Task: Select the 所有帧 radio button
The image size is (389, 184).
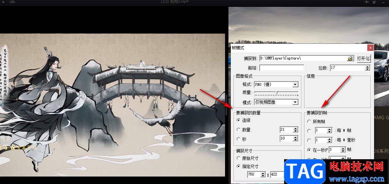Action: pos(309,122)
